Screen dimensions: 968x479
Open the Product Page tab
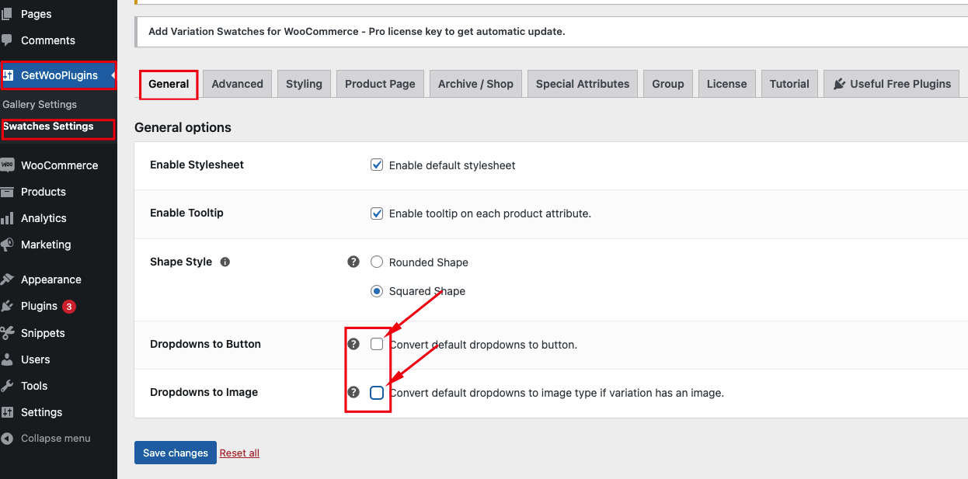point(380,84)
